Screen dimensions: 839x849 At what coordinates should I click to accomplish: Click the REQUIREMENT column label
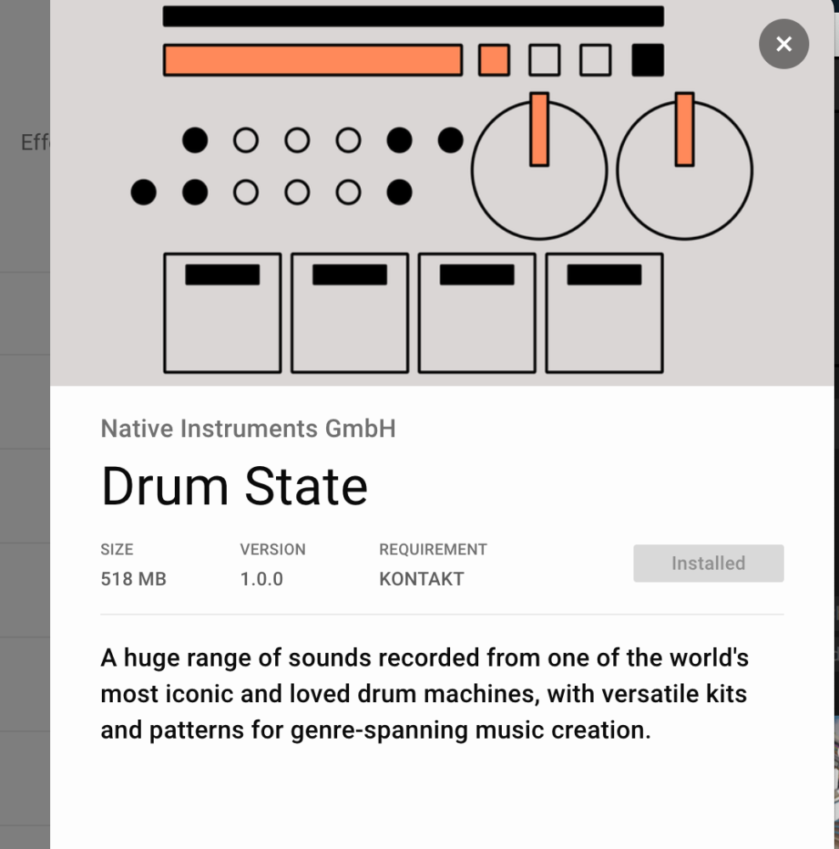click(x=433, y=549)
